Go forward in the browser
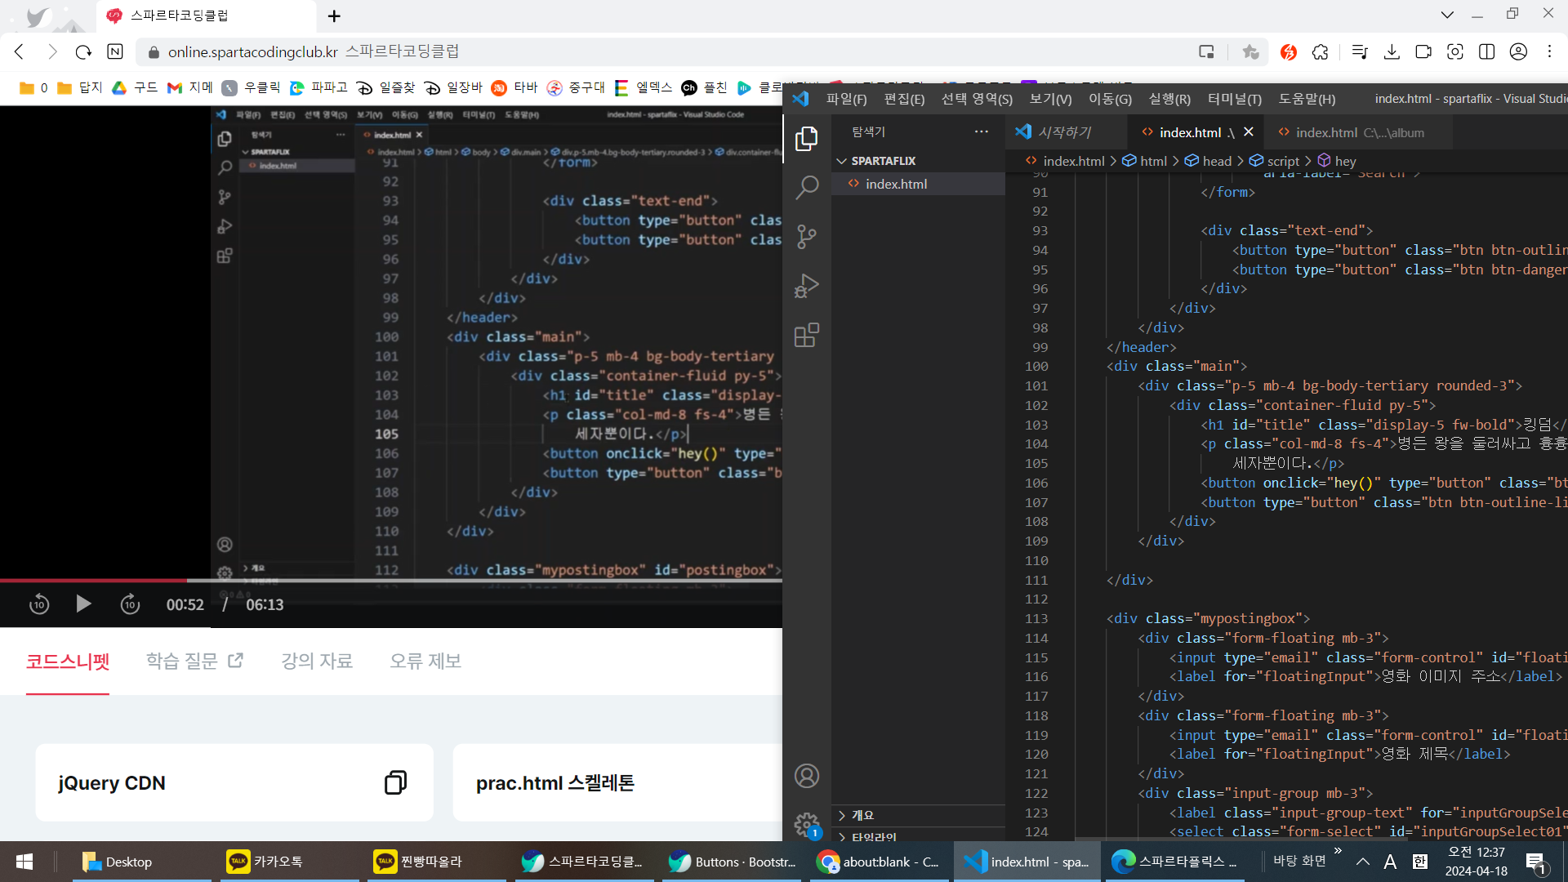The height and width of the screenshot is (882, 1568). click(x=51, y=52)
